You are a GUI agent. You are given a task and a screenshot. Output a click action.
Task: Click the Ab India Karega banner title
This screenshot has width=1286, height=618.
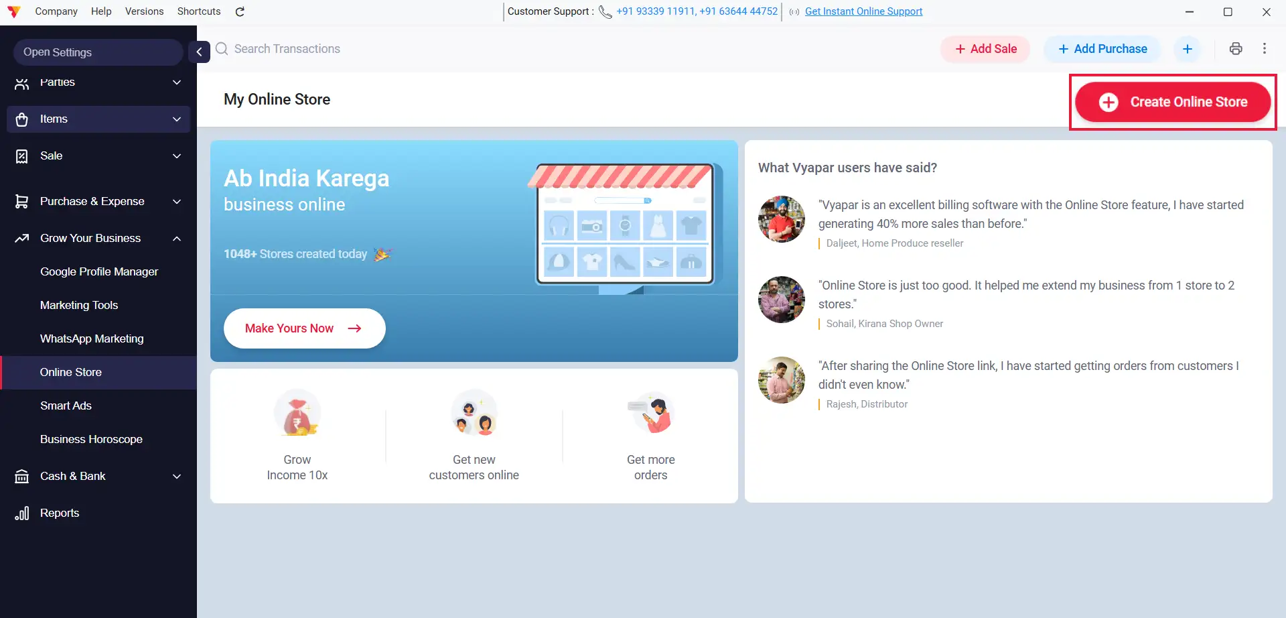(306, 179)
